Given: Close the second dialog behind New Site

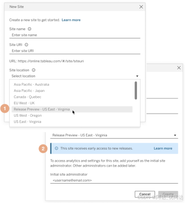Looking at the screenshot, I should 179,68.
